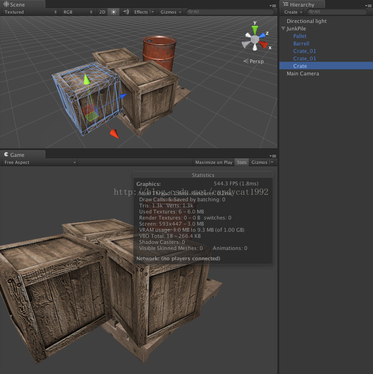
Task: Click the blue Z axis gizmo cone
Action: coord(262,35)
